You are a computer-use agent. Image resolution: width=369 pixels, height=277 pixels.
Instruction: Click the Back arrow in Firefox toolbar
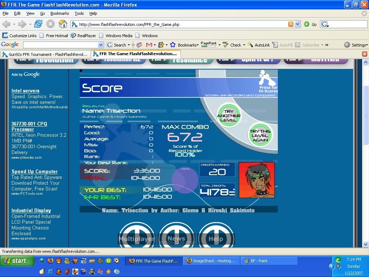point(6,24)
